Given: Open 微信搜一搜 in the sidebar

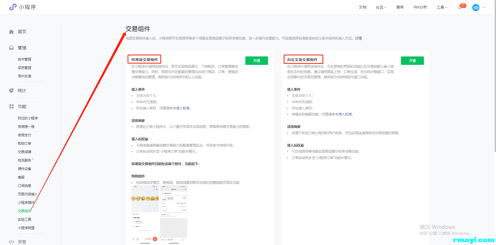Looking at the screenshot, I should [x=26, y=127].
